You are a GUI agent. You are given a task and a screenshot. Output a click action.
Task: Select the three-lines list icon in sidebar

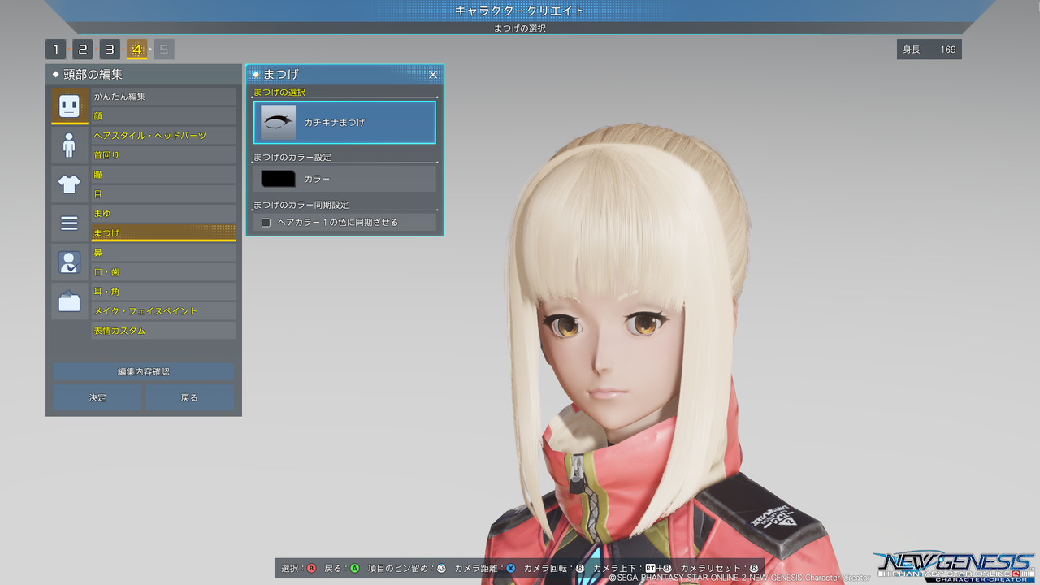(x=69, y=223)
